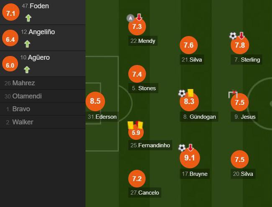Click the assist icon above Mendy

click(x=131, y=18)
